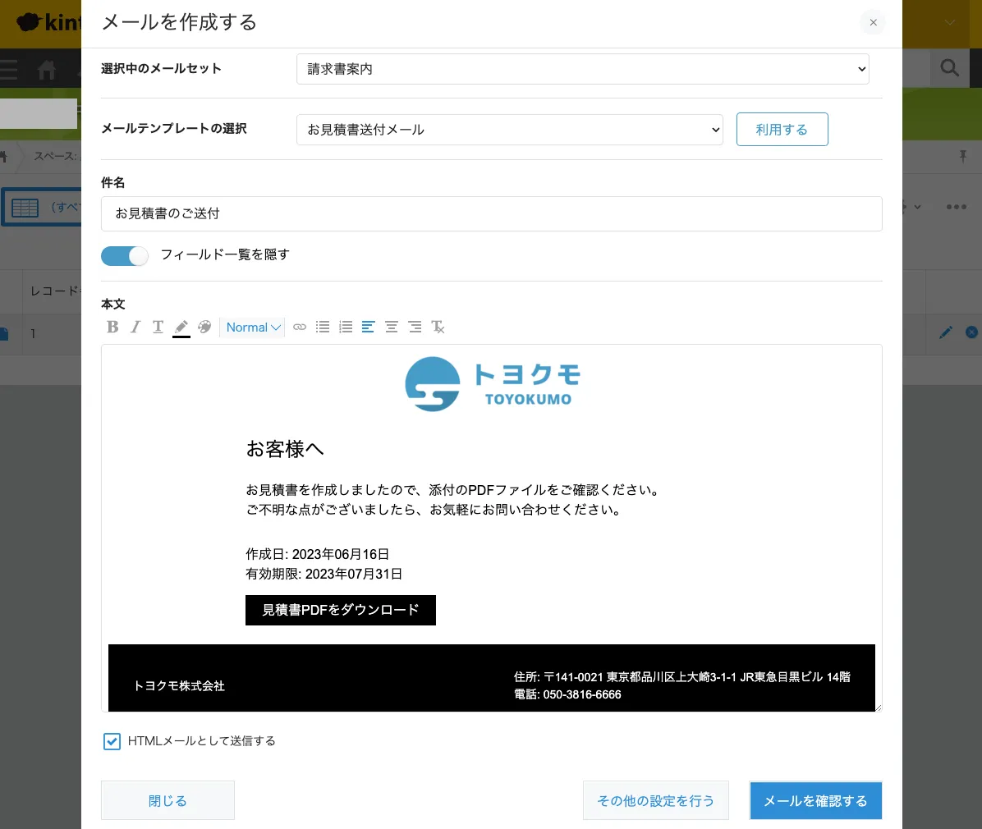Image resolution: width=982 pixels, height=829 pixels.
Task: Insert a hyperlink with the link icon
Action: coord(300,327)
